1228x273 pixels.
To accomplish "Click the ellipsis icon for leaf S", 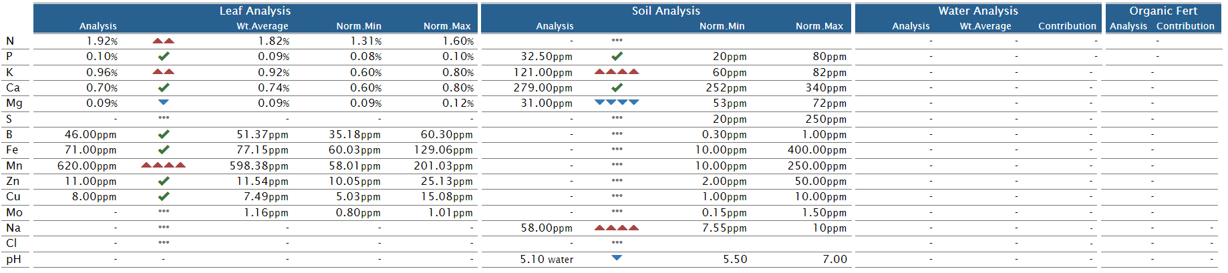I will click(164, 117).
